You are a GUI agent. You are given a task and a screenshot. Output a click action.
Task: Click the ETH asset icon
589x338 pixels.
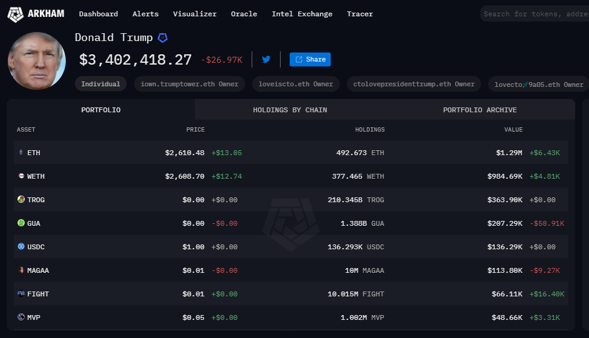click(x=21, y=153)
